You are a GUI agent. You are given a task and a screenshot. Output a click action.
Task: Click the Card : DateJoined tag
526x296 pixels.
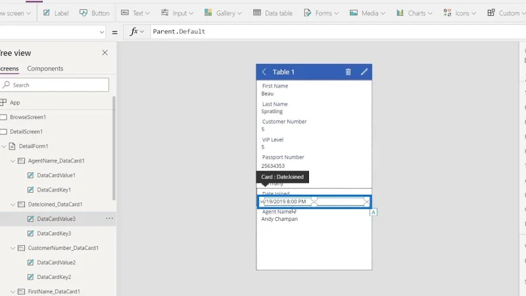283,177
